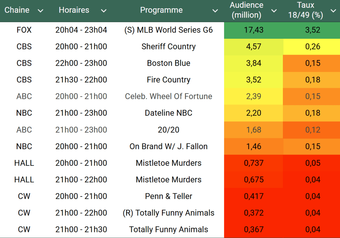Click the Audience (million) filter chevron
The height and width of the screenshot is (238, 340).
(274, 11)
